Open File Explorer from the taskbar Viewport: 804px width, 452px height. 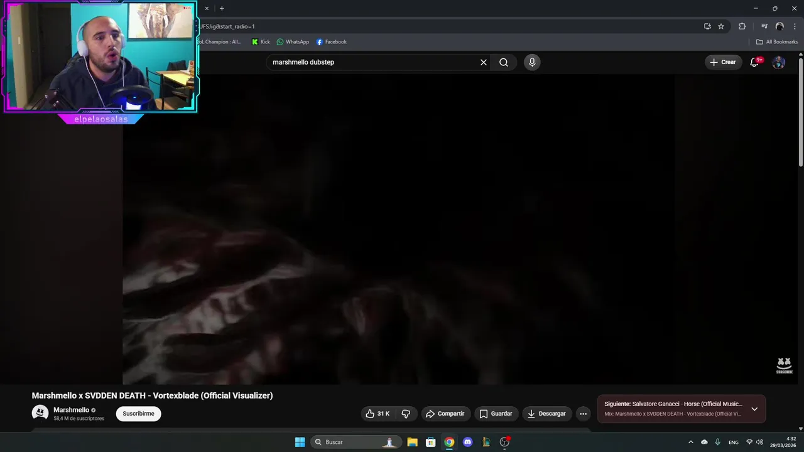(x=412, y=442)
